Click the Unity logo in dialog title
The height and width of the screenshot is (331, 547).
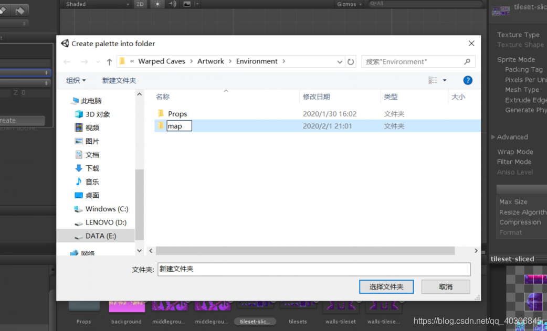65,43
